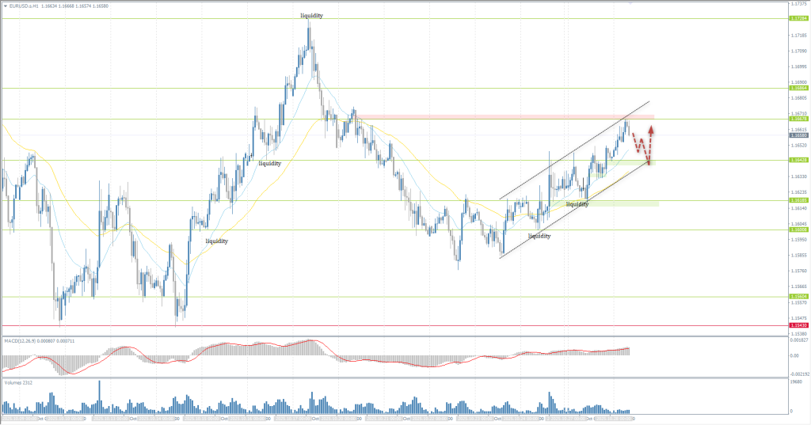Click the chart shift triangle marker at top
Viewport: 811px width, 425px height.
pyautogui.click(x=630, y=4)
